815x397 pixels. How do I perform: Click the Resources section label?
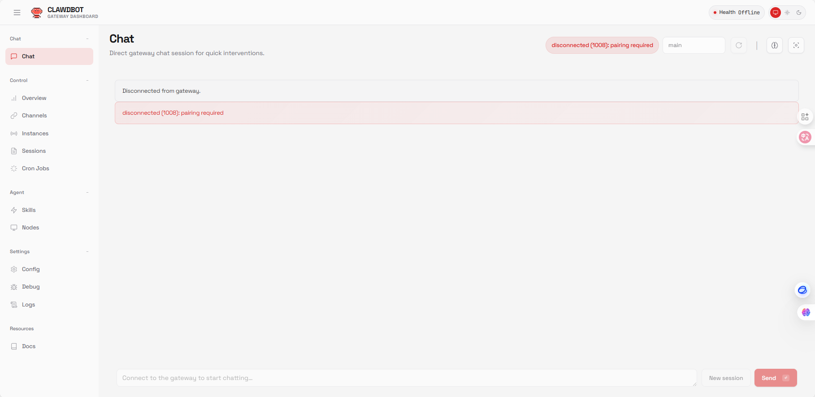tap(22, 329)
